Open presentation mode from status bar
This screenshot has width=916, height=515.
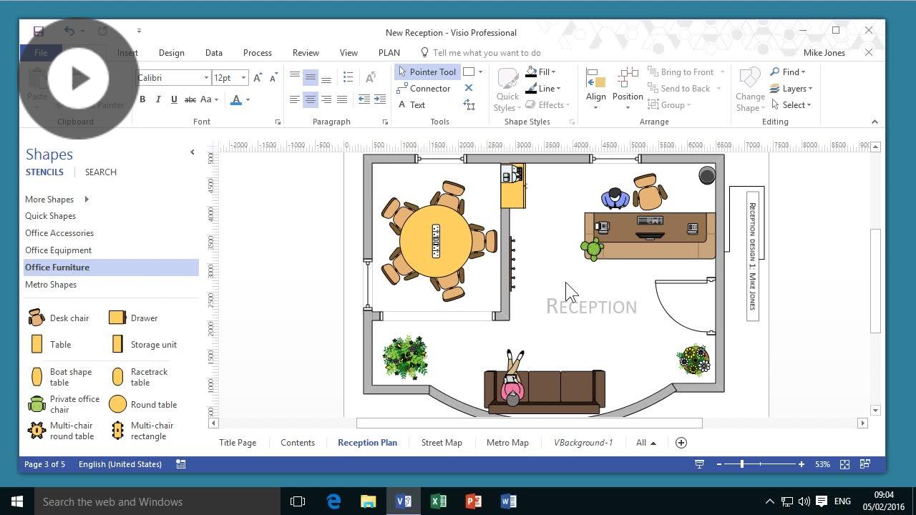699,464
